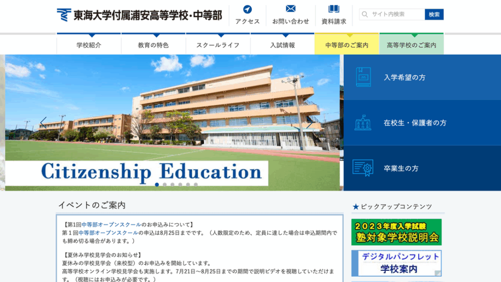Click the 入学希望の方 notebook icon
The width and height of the screenshot is (501, 282).
click(363, 77)
